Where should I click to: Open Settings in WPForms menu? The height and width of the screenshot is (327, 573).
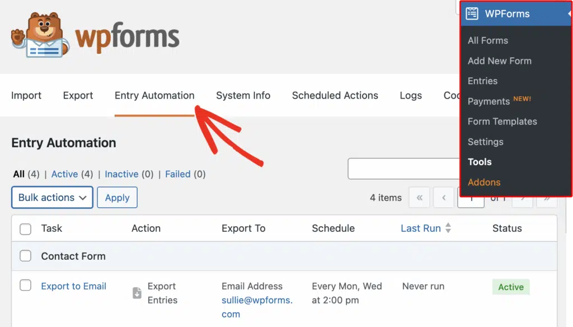485,142
